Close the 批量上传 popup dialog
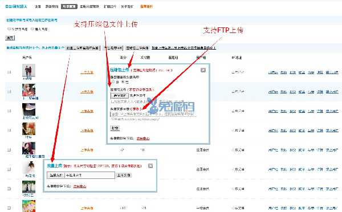This screenshot has width=342, height=212. click(x=150, y=166)
